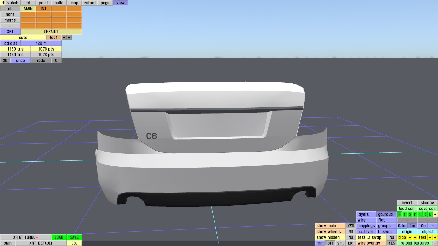The width and height of the screenshot is (438, 246).
Task: Click the redo button
Action: (x=41, y=61)
